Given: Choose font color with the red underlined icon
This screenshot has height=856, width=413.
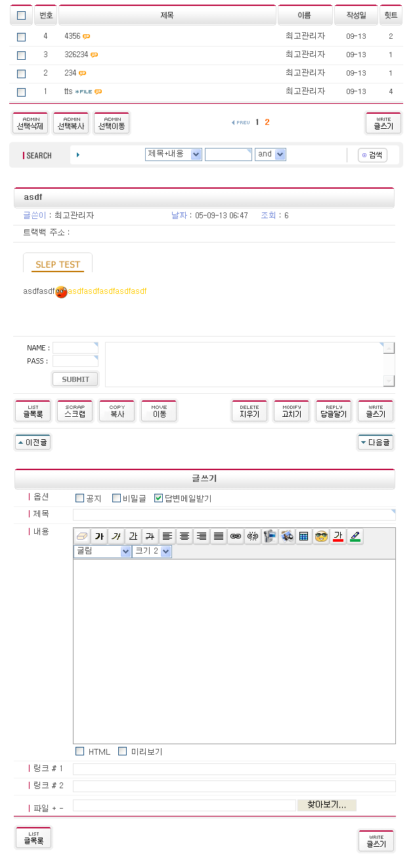Looking at the screenshot, I should (x=338, y=536).
